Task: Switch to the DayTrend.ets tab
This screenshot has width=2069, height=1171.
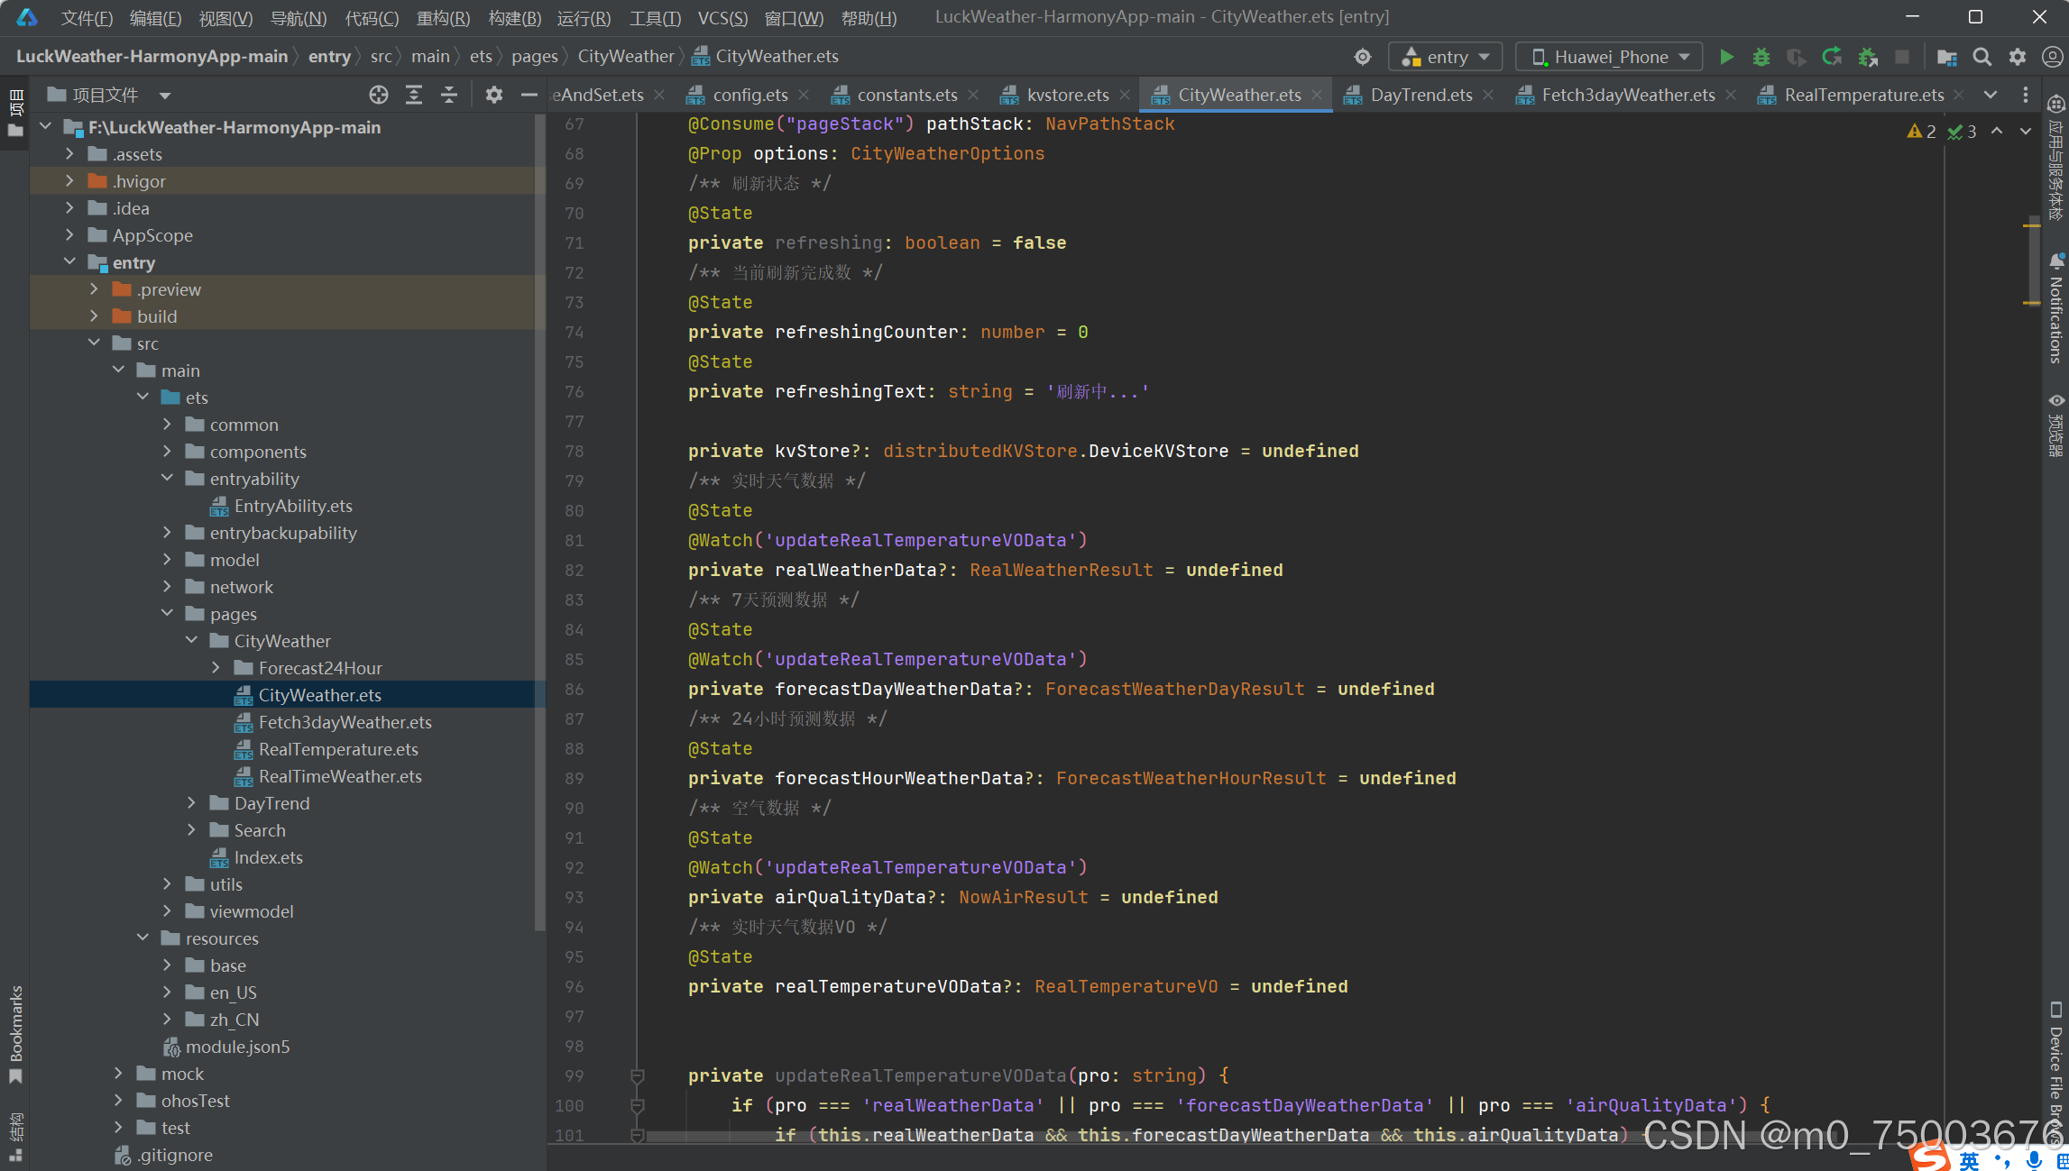Action: click(1420, 95)
